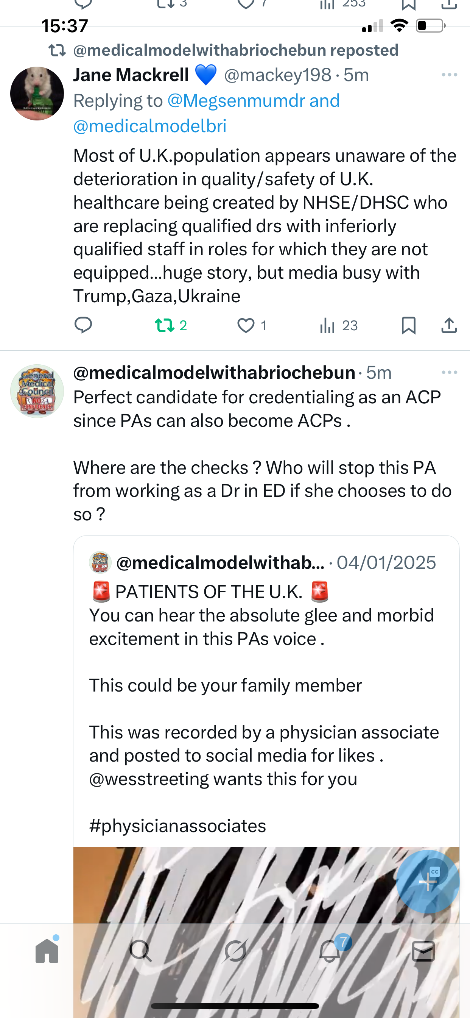Screen dimensions: 470x1018
Task: Open more options for the medicalmodelwithabriochebun tweet
Action: [x=449, y=372]
